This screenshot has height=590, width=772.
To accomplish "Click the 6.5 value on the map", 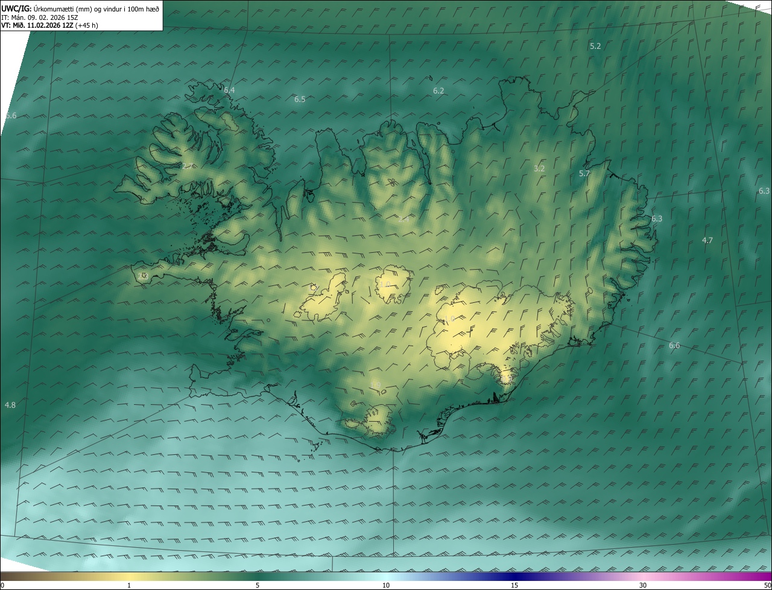I will pos(300,99).
